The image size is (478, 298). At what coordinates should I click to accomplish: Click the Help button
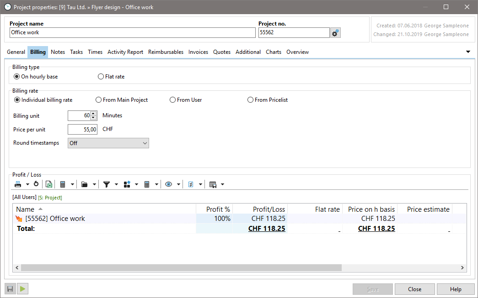click(455, 289)
